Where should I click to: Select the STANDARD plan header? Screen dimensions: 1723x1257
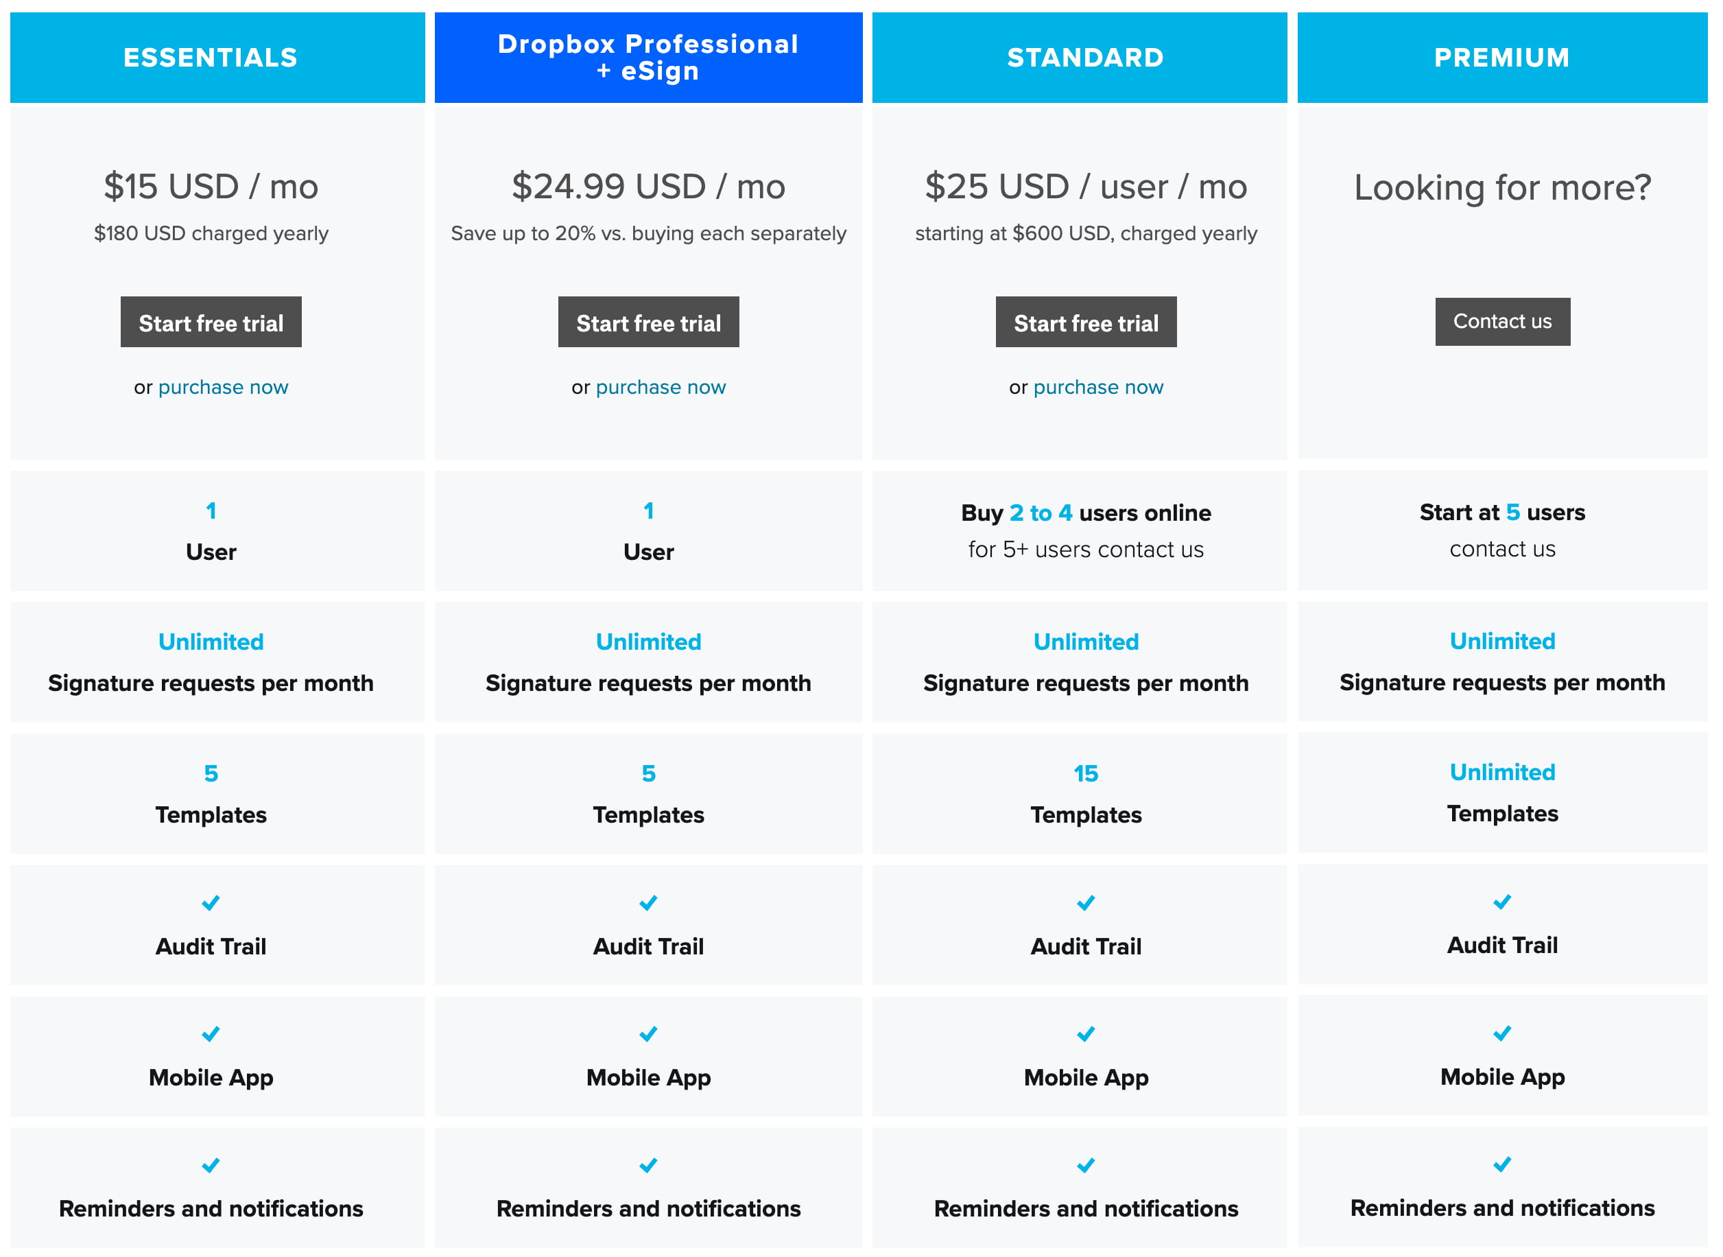pos(1086,58)
